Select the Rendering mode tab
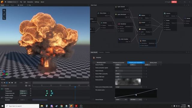This screenshot has width=192, height=108. pos(101,63)
